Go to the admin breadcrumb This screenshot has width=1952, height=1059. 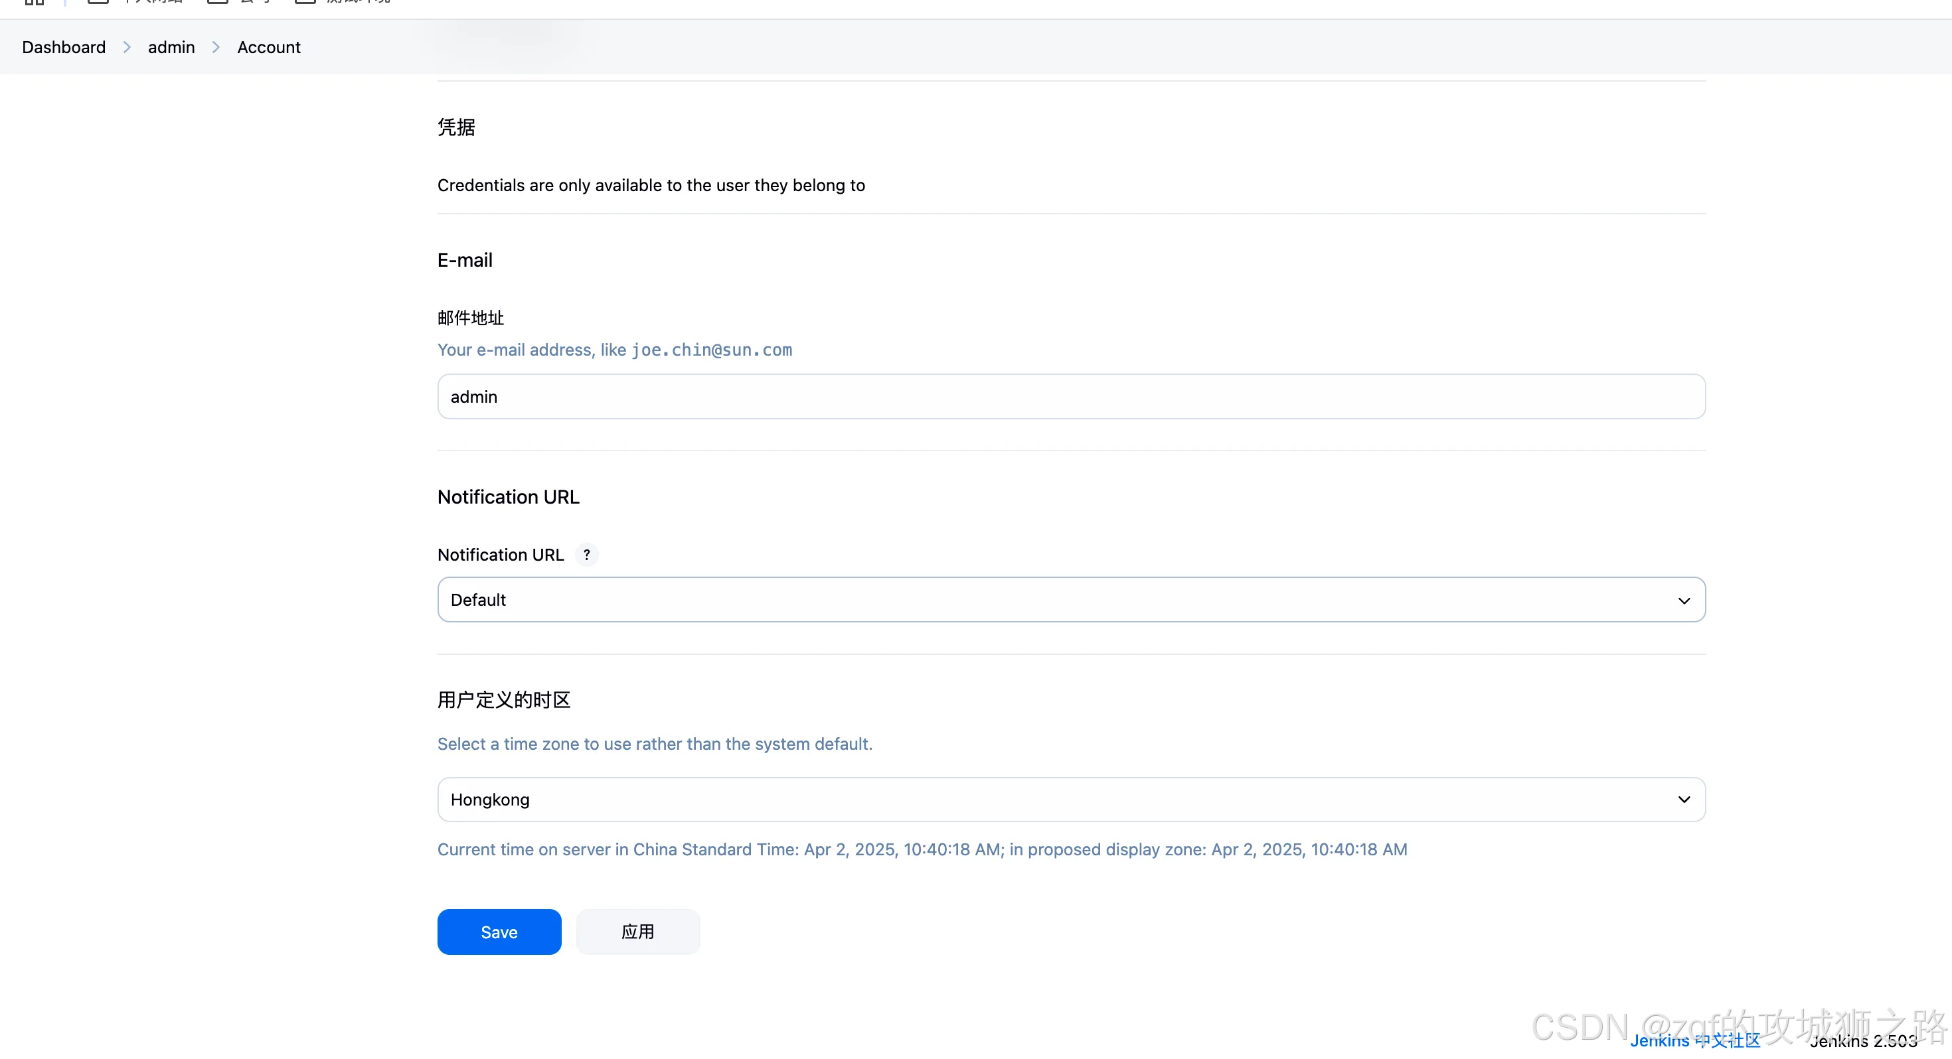click(171, 47)
